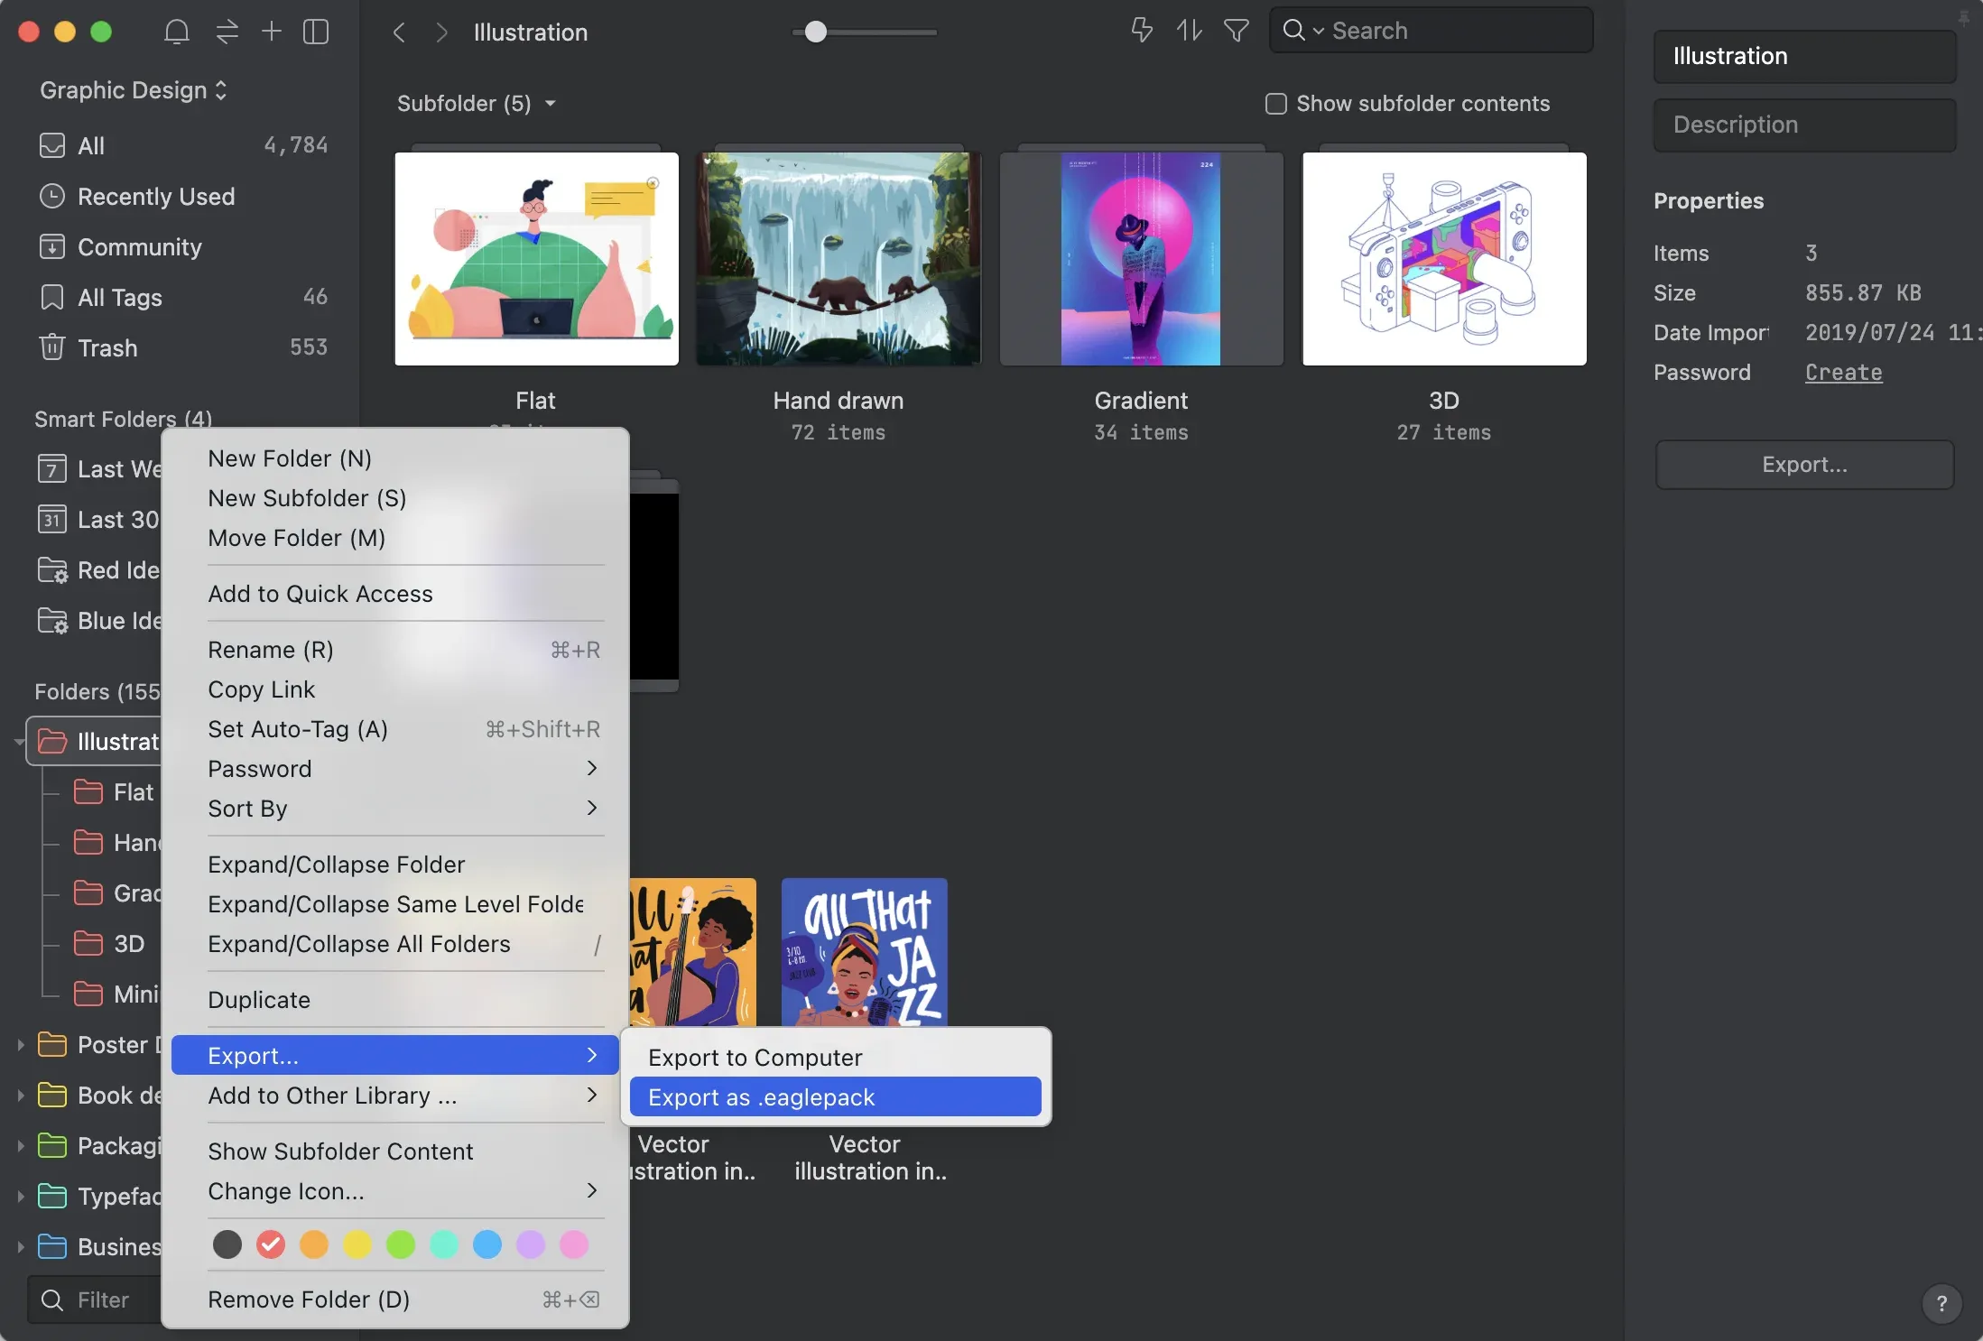The image size is (1983, 1341).
Task: Select the blue folder color swatch
Action: 487,1244
